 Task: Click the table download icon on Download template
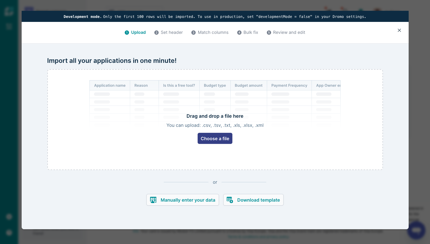pyautogui.click(x=230, y=200)
